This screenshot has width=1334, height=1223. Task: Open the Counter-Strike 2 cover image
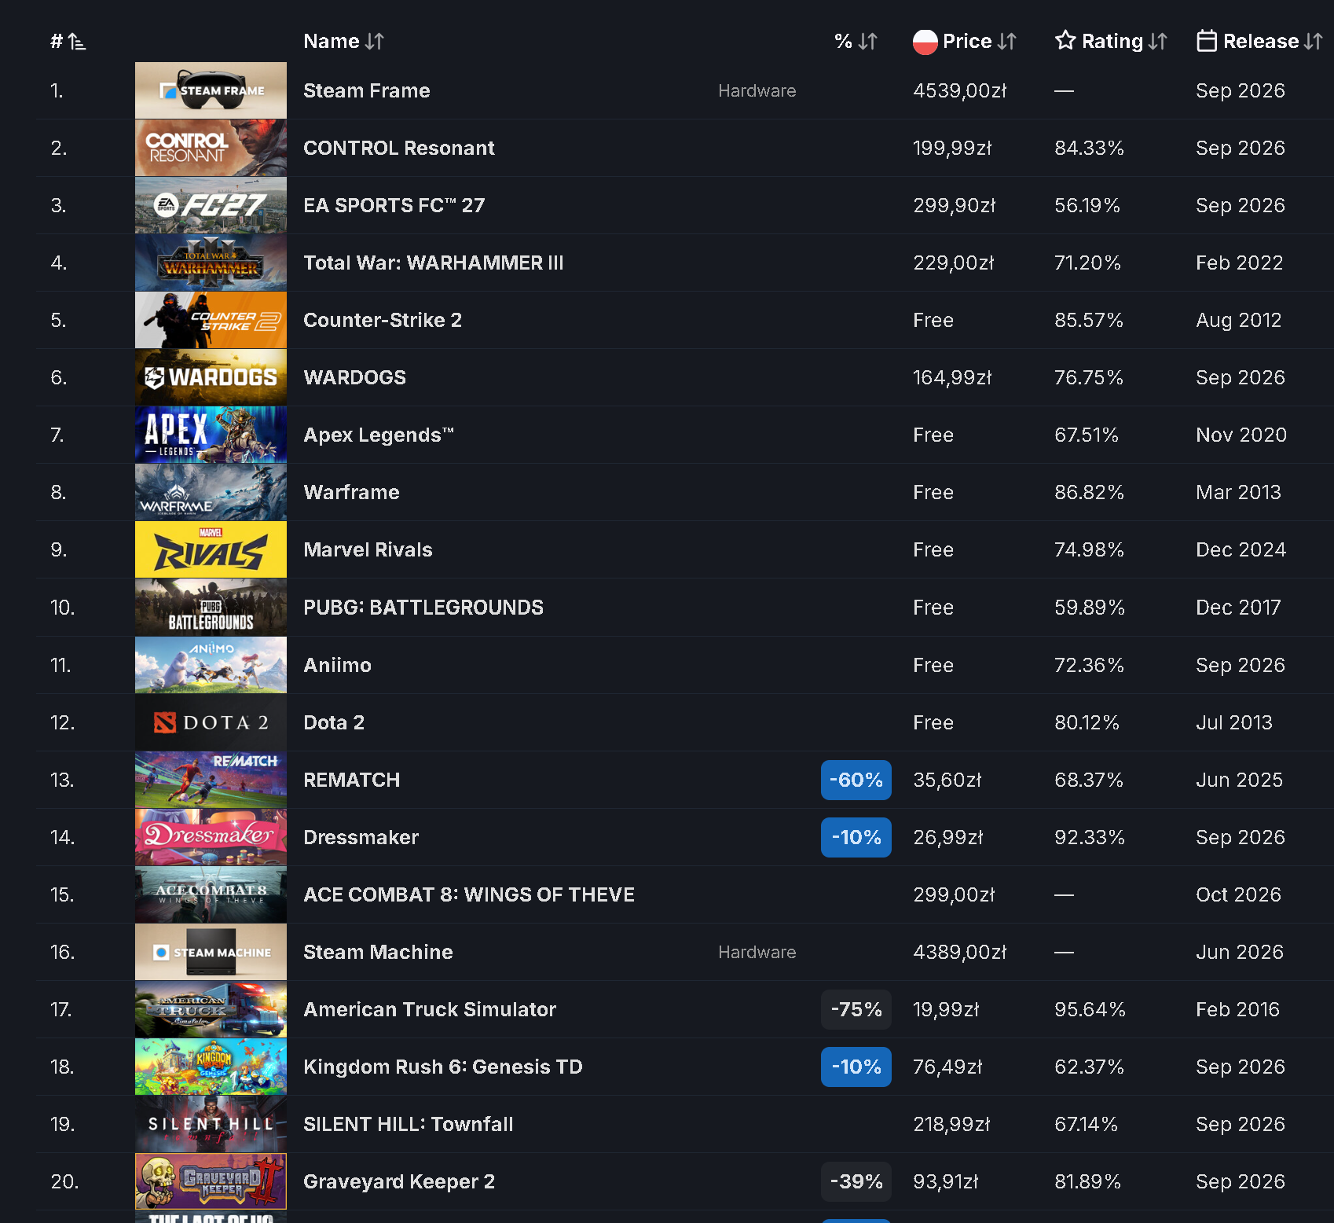point(211,320)
